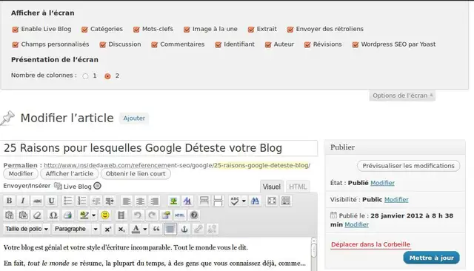Click Modifier button below the permalink
The width and height of the screenshot is (474, 271).
21,174
